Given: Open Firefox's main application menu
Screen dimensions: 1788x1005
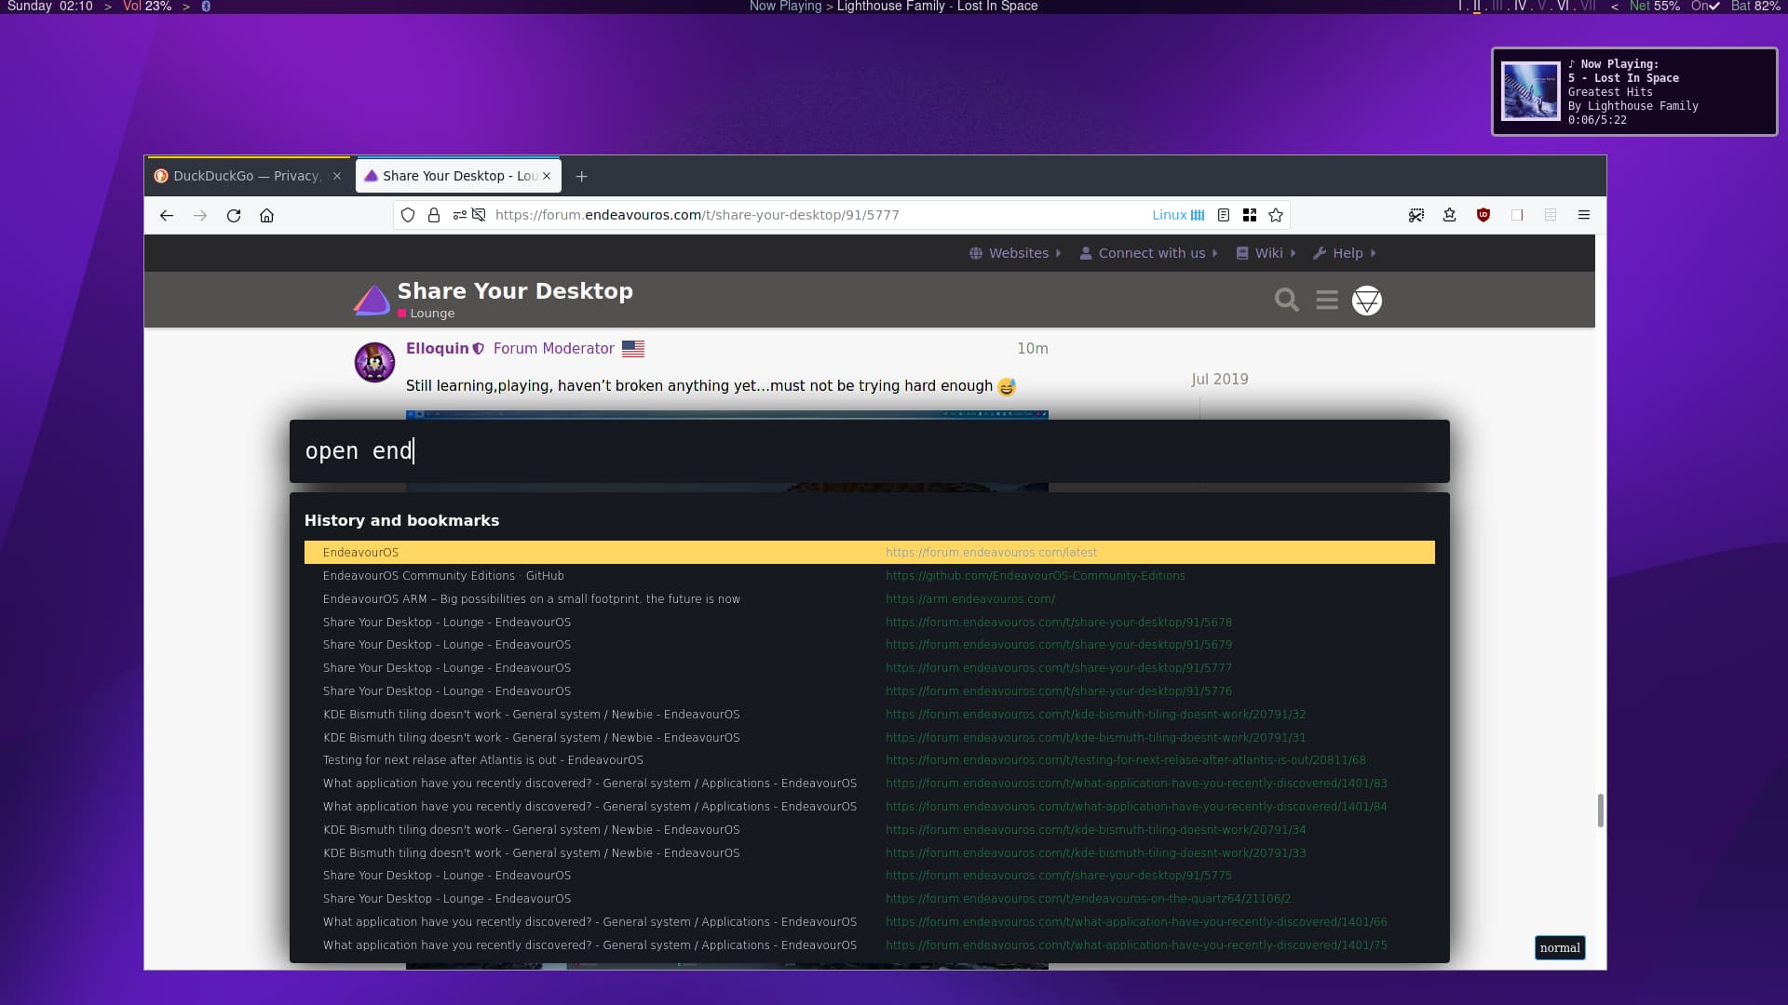Looking at the screenshot, I should 1583,215.
